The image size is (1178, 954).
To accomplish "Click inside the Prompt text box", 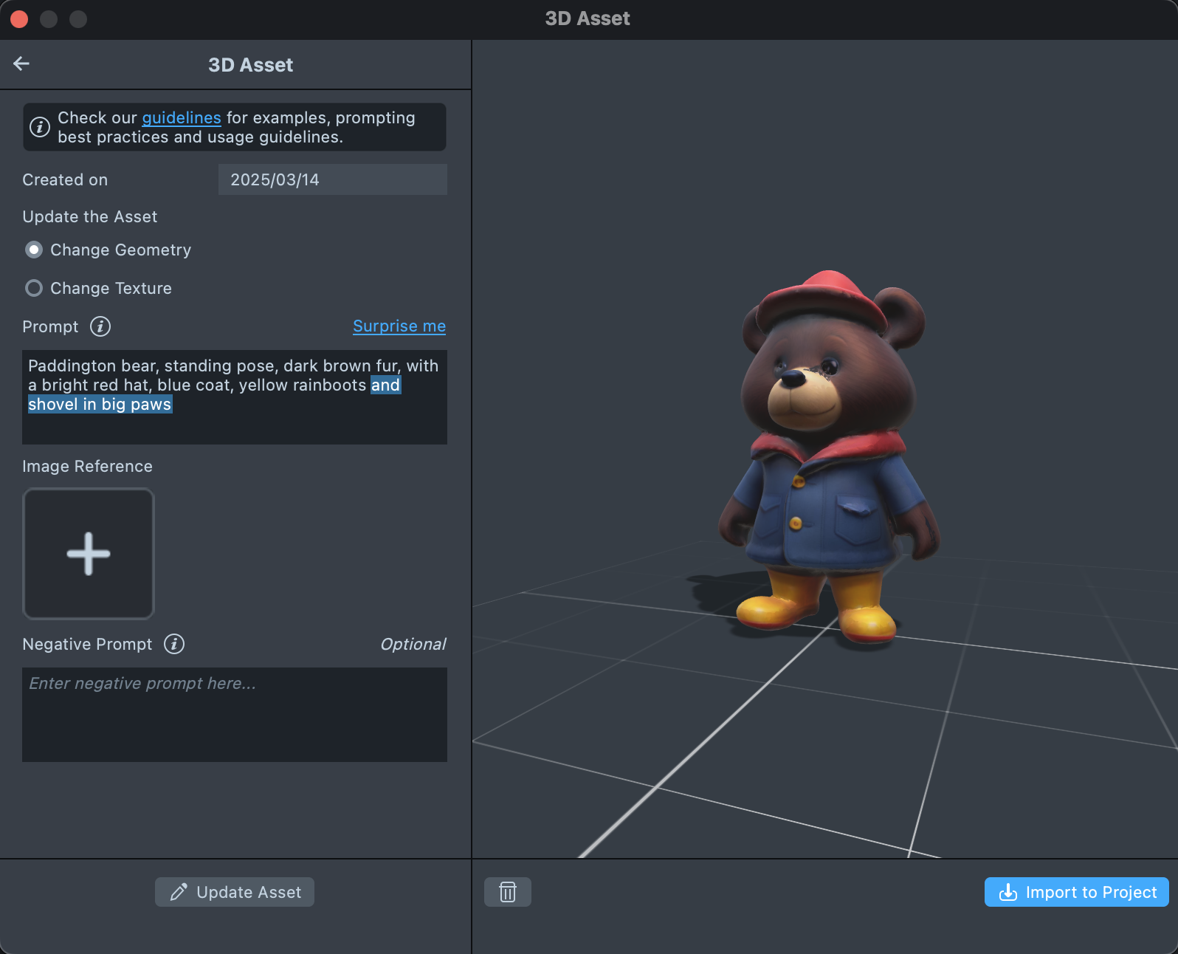I will [235, 425].
